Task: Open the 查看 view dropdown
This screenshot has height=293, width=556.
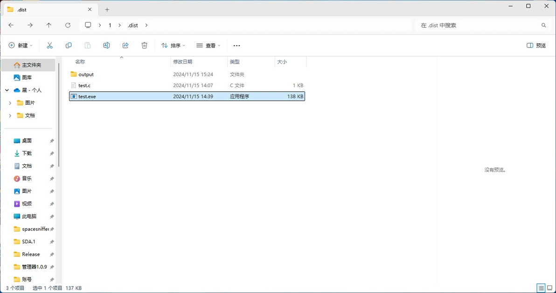Action: coord(208,45)
